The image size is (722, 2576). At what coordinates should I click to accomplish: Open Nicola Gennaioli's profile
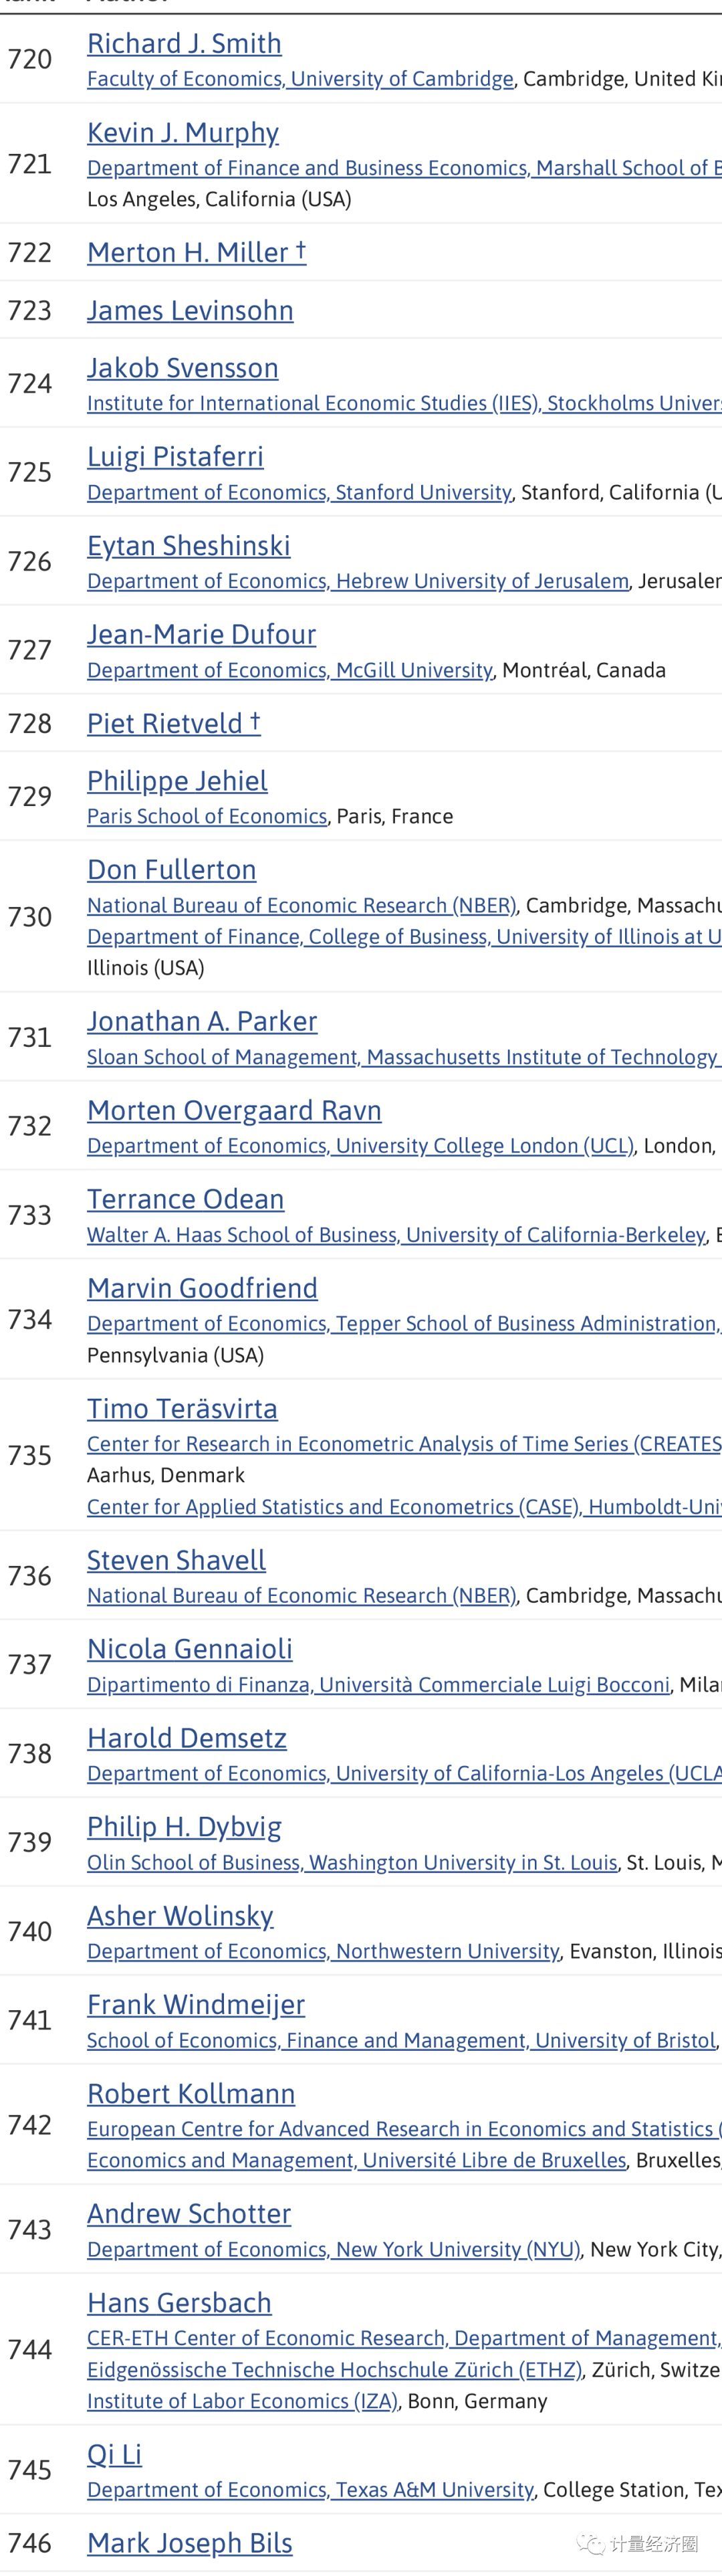click(x=190, y=1649)
